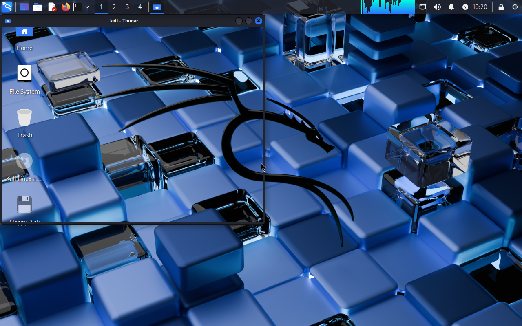Select the Thunar window taskbar button
This screenshot has height=326, width=522.
coord(157,7)
